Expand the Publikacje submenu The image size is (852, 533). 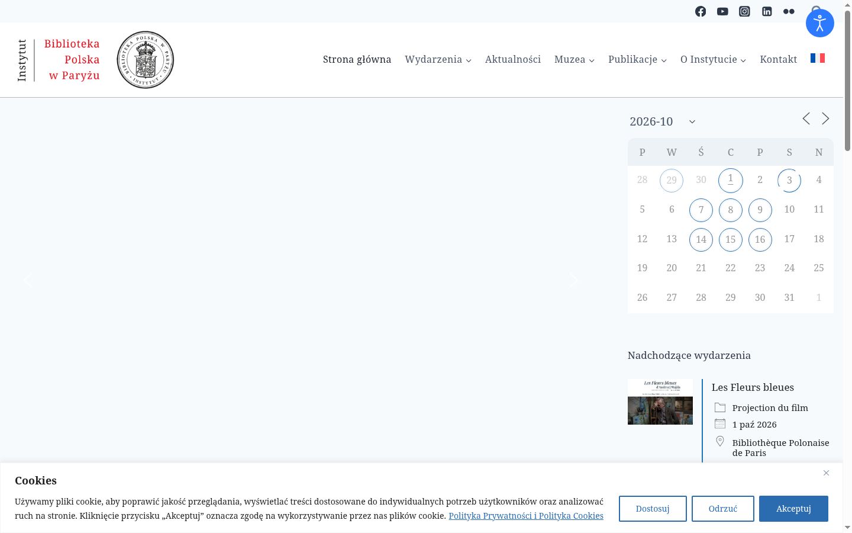[x=638, y=59]
